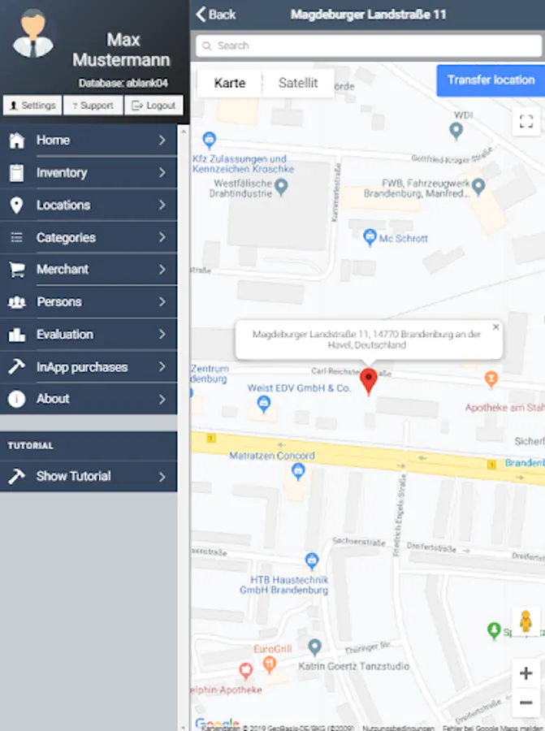This screenshot has height=731, width=545.
Task: Expand the Merchant chevron arrow
Action: [162, 270]
